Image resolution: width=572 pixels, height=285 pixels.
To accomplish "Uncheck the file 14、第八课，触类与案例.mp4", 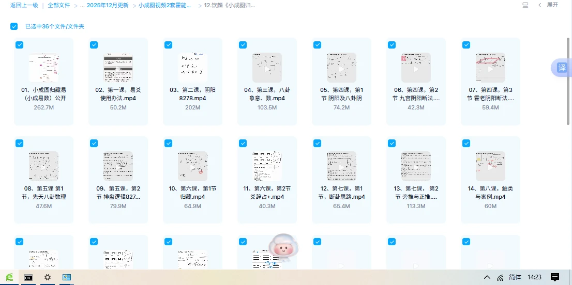I will 466,144.
